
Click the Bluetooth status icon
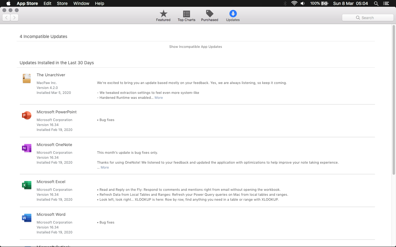pos(285,3)
